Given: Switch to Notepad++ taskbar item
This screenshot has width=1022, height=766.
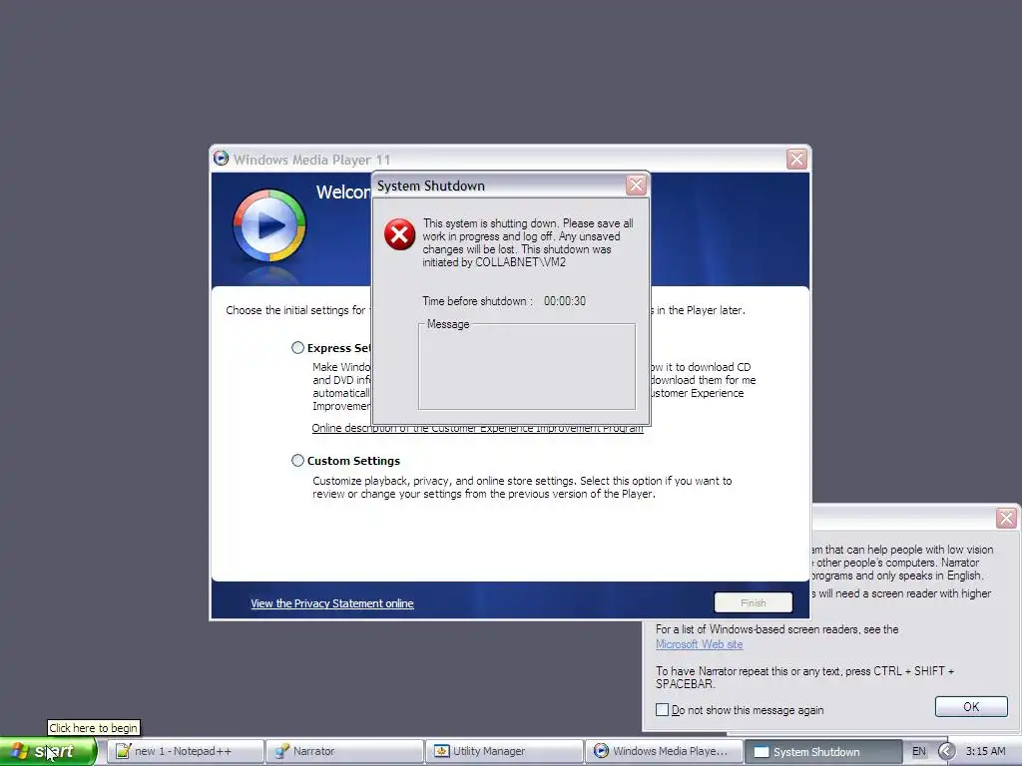Looking at the screenshot, I should [186, 751].
